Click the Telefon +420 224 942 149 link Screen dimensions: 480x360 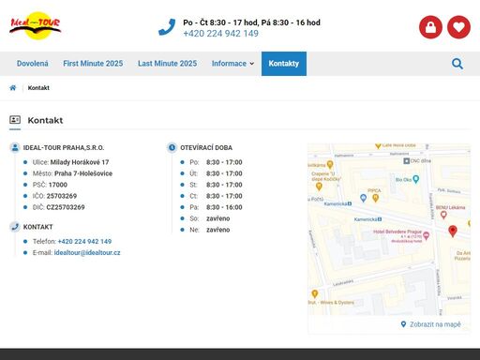coord(84,242)
